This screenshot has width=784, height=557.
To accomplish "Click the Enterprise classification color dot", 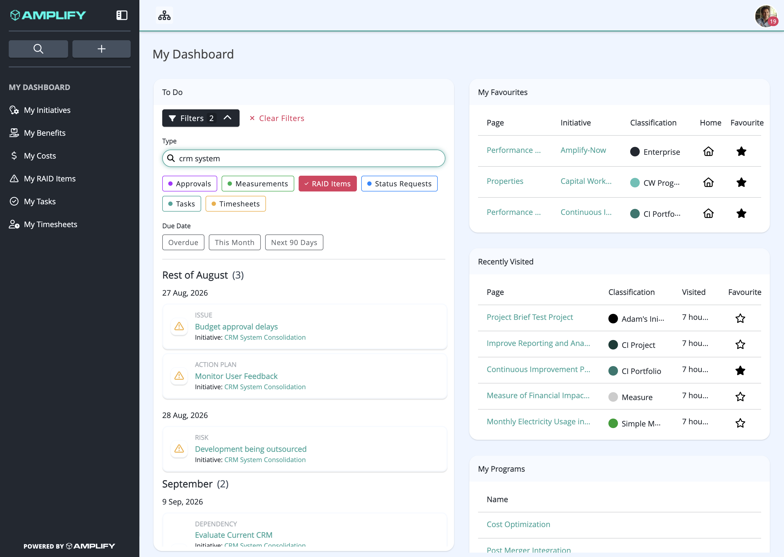I will (635, 151).
